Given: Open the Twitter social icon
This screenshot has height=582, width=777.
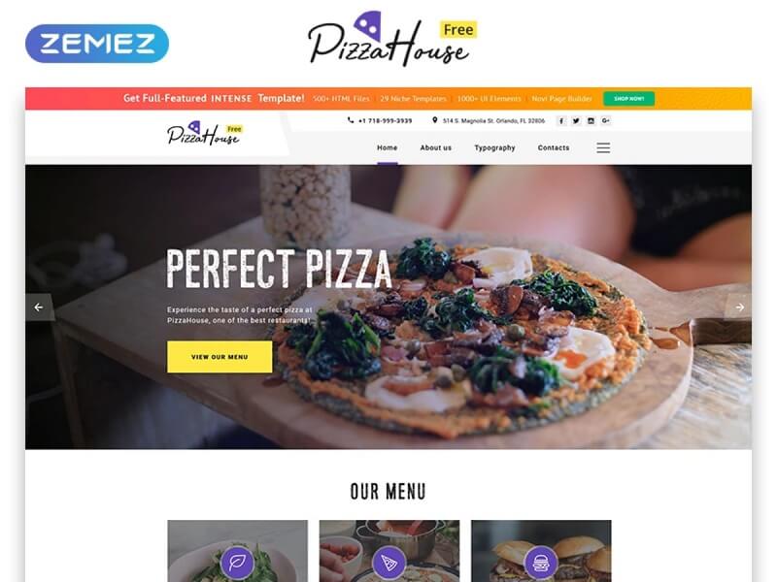Looking at the screenshot, I should (x=576, y=120).
